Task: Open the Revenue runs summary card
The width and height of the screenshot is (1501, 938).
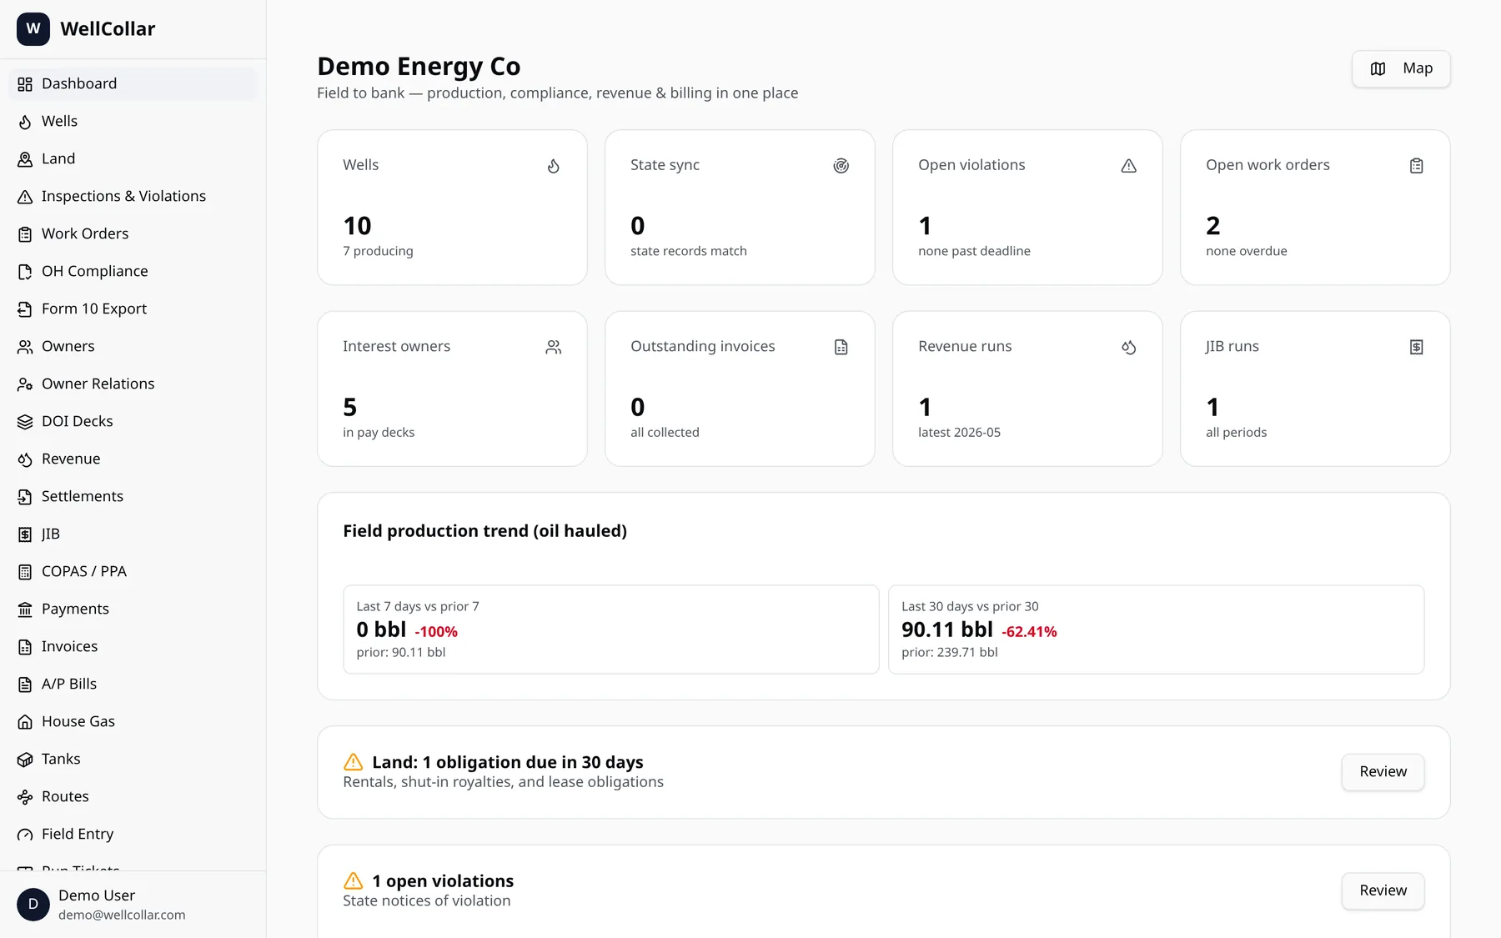Action: 1027,389
